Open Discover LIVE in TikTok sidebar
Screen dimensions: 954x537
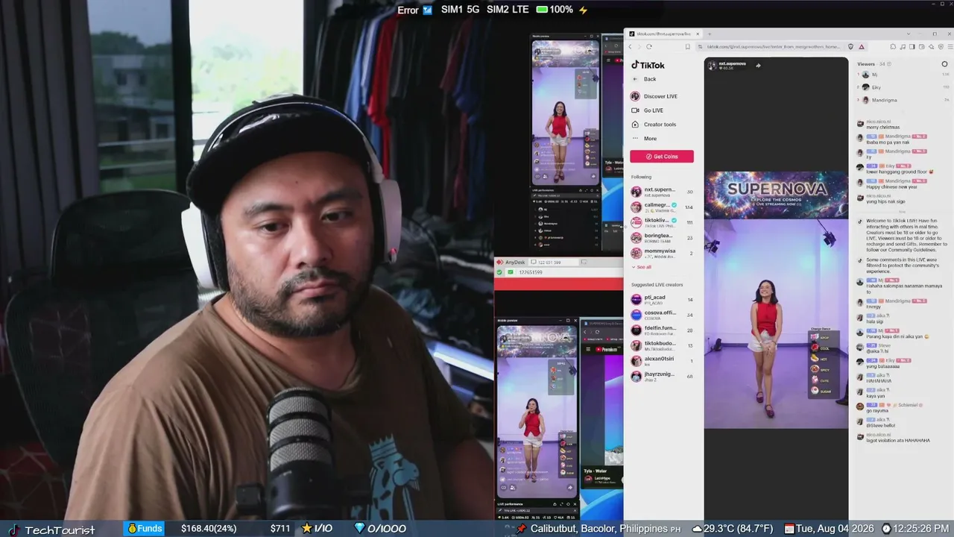[654, 96]
